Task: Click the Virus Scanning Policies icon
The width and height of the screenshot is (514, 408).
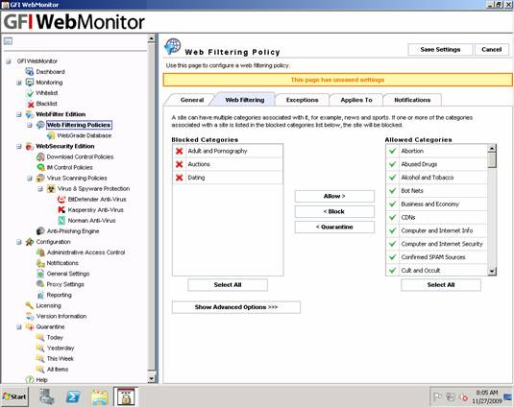Action: click(40, 179)
